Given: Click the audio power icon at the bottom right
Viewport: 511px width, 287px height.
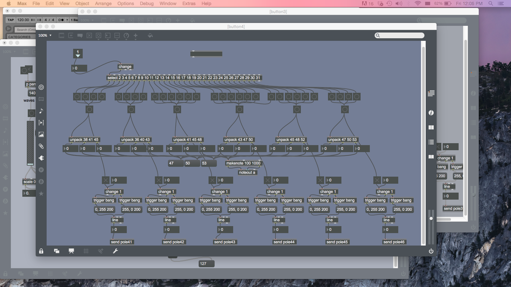Looking at the screenshot, I should coord(431,251).
